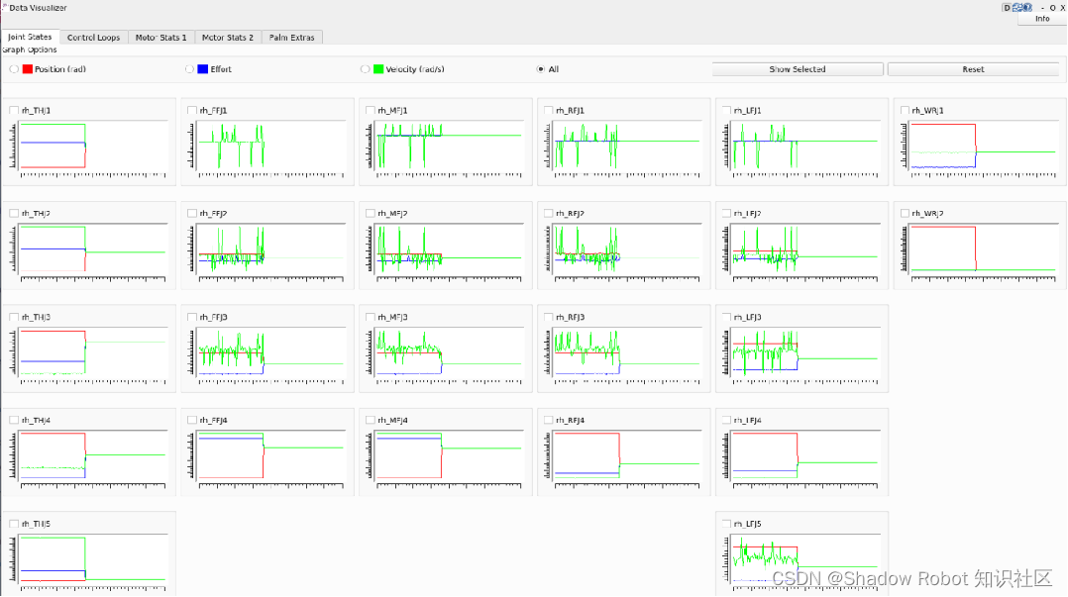
Task: Click the Show Selected button
Action: (x=798, y=69)
